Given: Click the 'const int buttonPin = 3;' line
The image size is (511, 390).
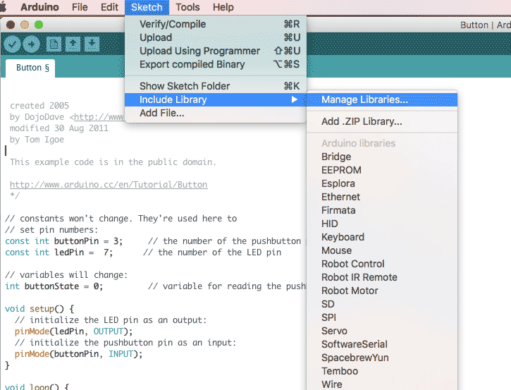Looking at the screenshot, I should (x=63, y=241).
